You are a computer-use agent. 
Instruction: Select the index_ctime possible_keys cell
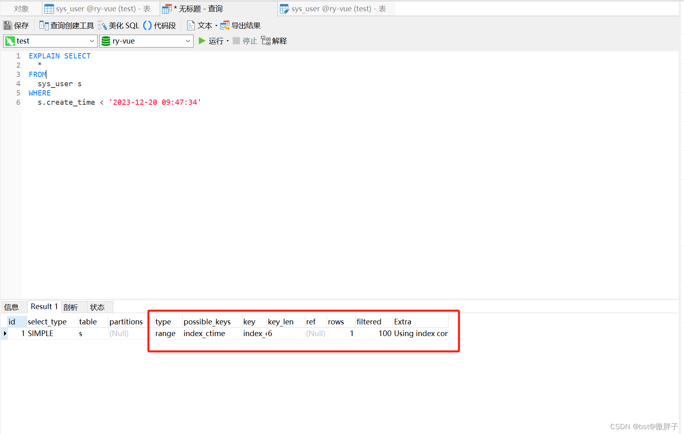pos(213,333)
